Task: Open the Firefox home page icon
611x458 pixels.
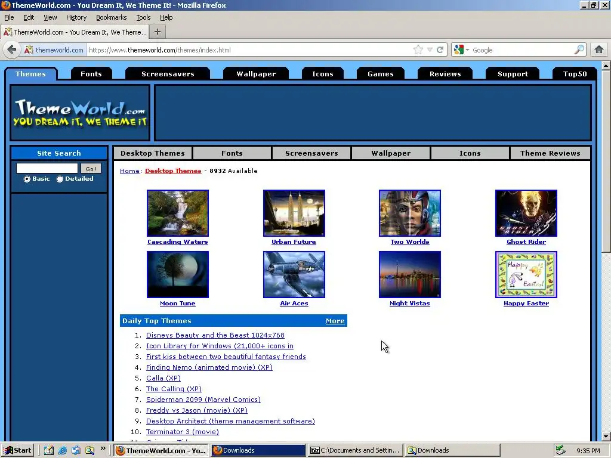Action: 598,49
